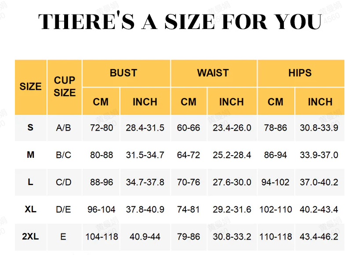Viewport: 362px width, 255px height.
Task: Click hips inch value 30.8-33.9
Action: (319, 128)
